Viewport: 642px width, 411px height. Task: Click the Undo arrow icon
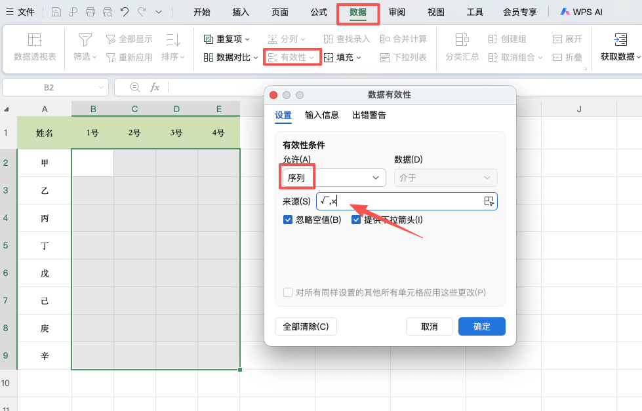pyautogui.click(x=125, y=12)
